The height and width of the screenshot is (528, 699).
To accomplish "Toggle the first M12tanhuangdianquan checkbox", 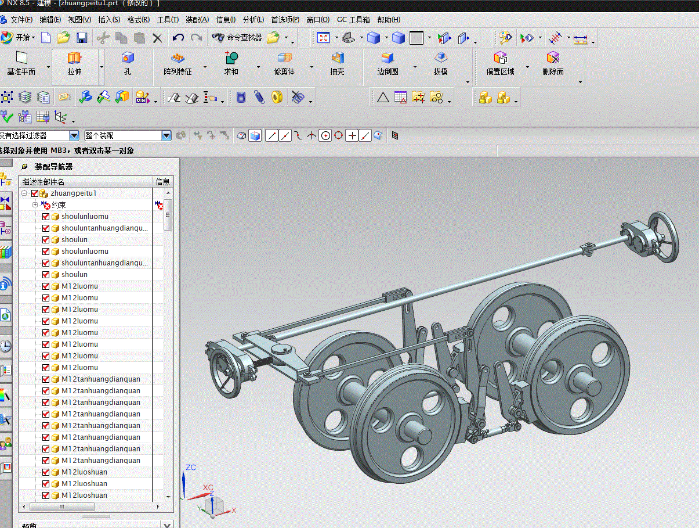I will click(46, 379).
